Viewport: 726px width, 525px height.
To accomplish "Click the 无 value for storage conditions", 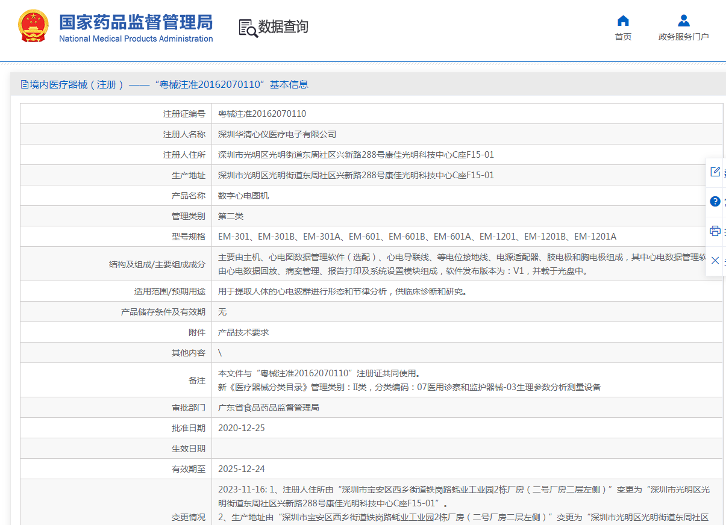I will 222,312.
